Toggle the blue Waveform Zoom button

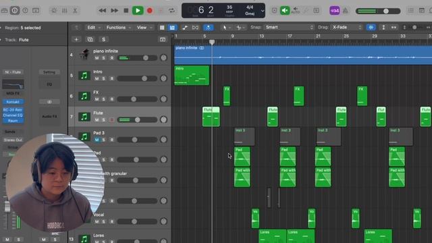[371, 27]
